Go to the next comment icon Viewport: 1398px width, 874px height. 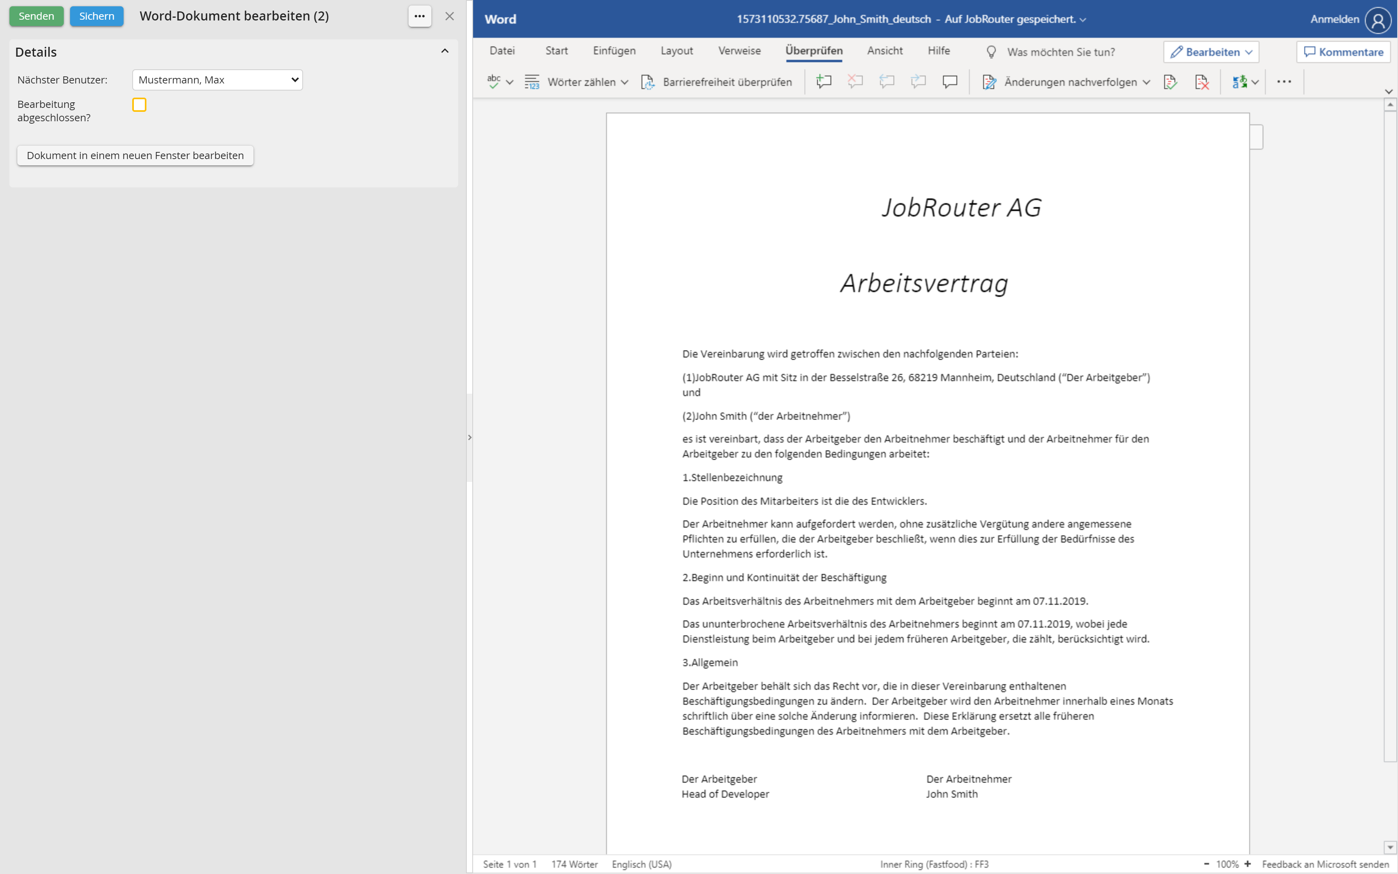[919, 82]
